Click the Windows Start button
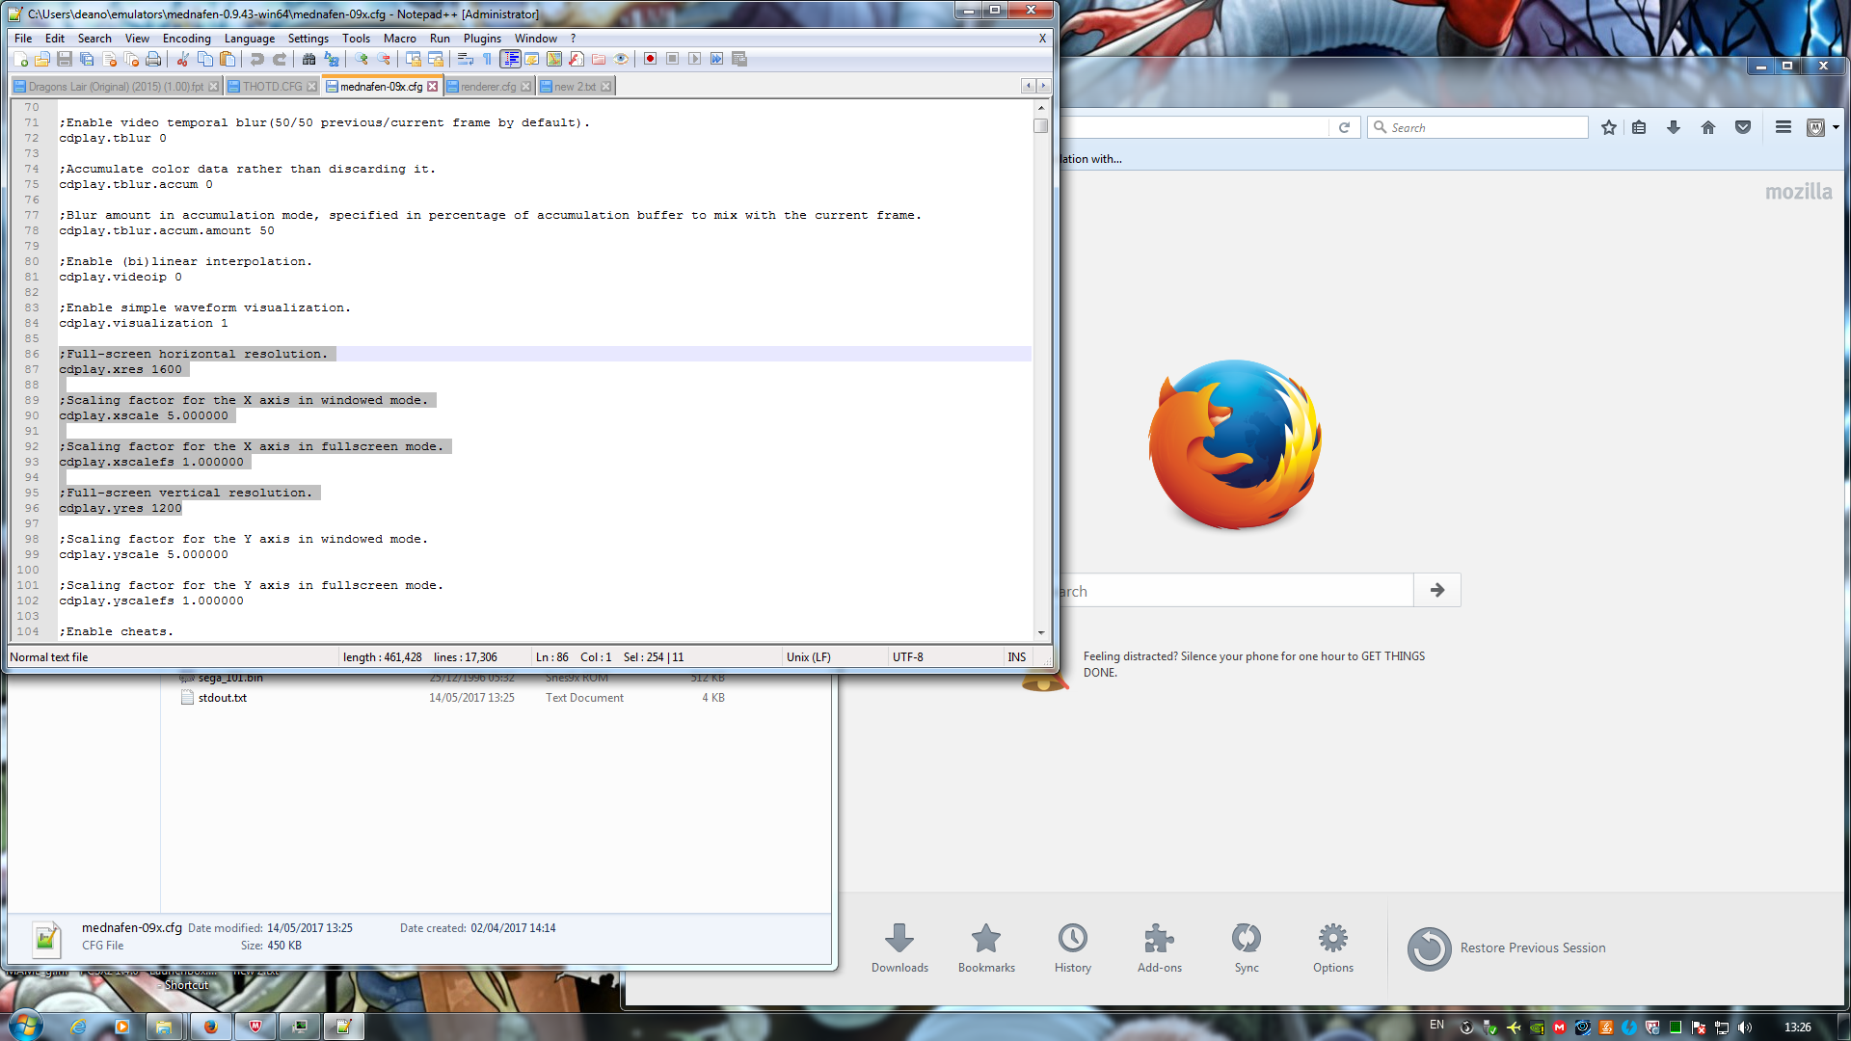Viewport: 1851px width, 1041px height. tap(26, 1025)
